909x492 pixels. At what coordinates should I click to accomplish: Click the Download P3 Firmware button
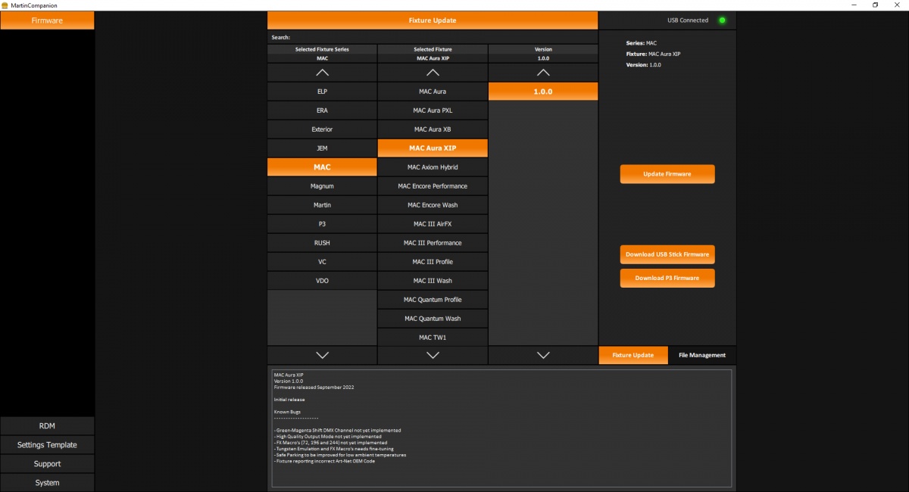point(667,278)
